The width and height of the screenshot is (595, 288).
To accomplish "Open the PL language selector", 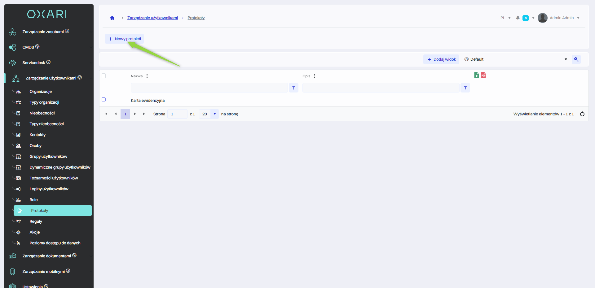I will 505,18.
